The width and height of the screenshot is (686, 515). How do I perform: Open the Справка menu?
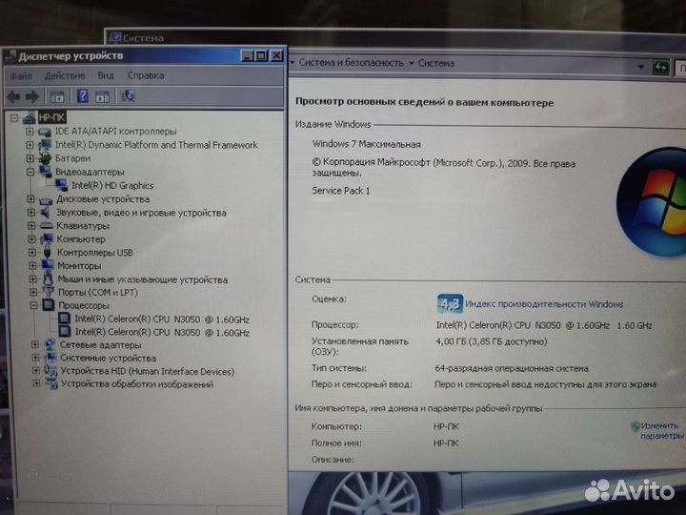[x=145, y=75]
